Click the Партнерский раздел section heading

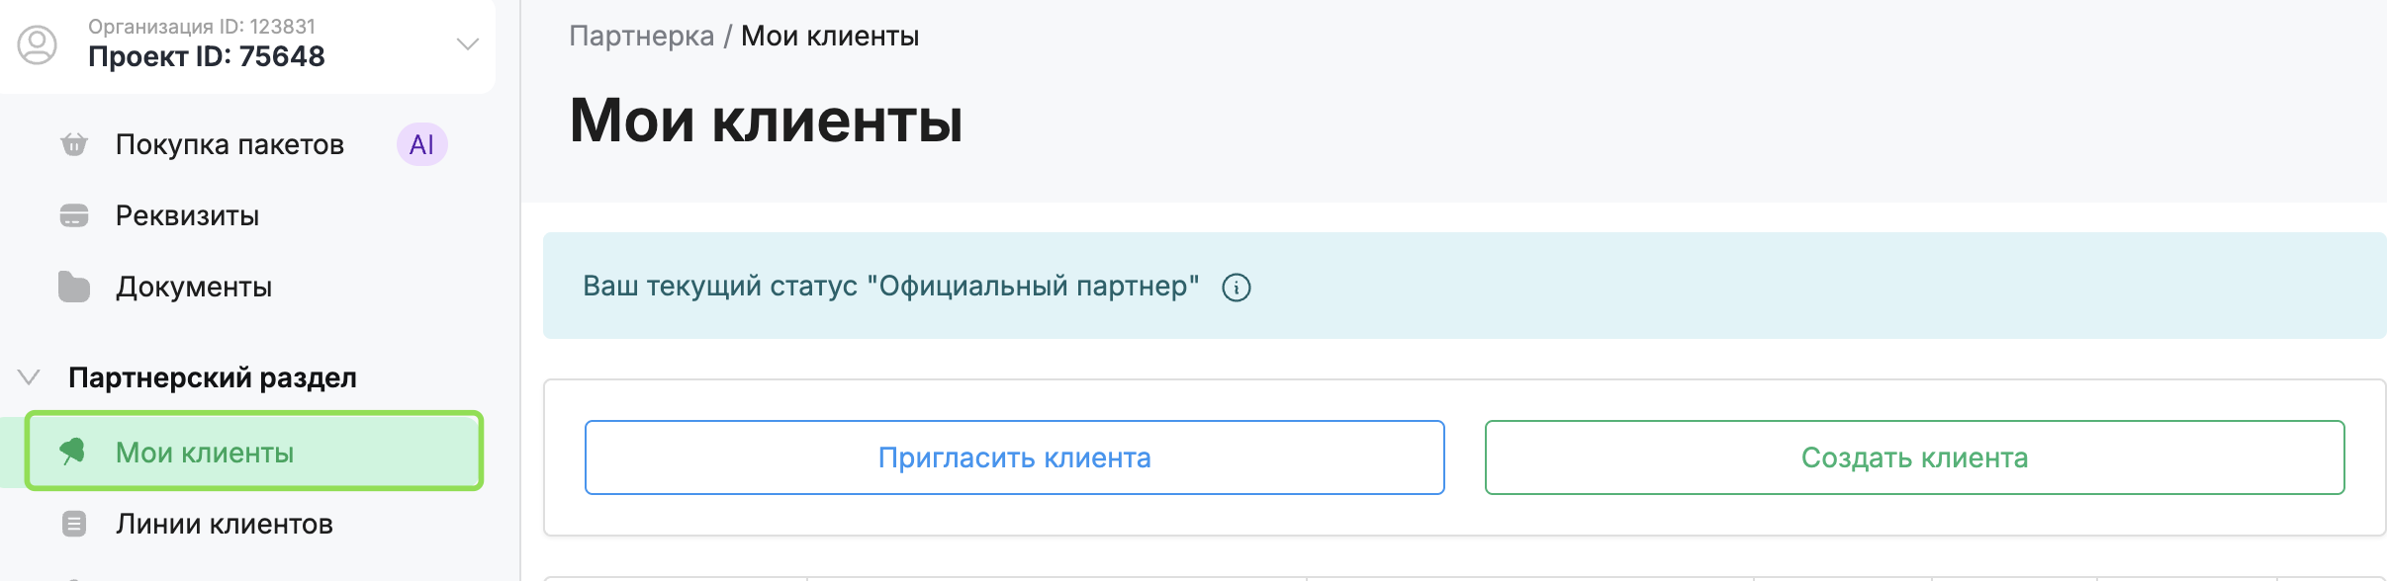click(x=213, y=377)
